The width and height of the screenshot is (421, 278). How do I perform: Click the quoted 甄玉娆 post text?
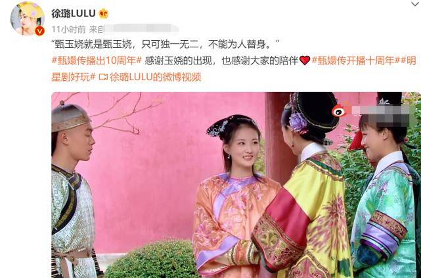pos(166,44)
